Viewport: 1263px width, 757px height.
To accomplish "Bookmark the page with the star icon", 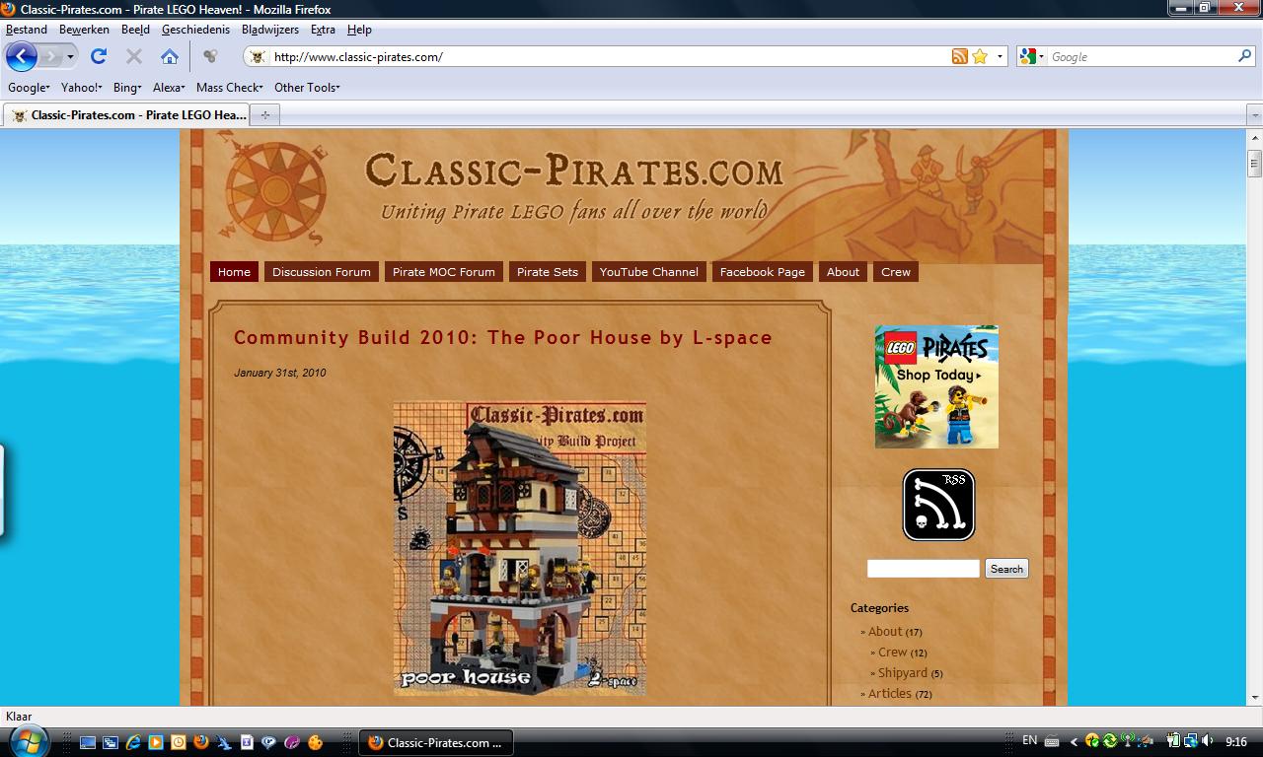I will 980,56.
